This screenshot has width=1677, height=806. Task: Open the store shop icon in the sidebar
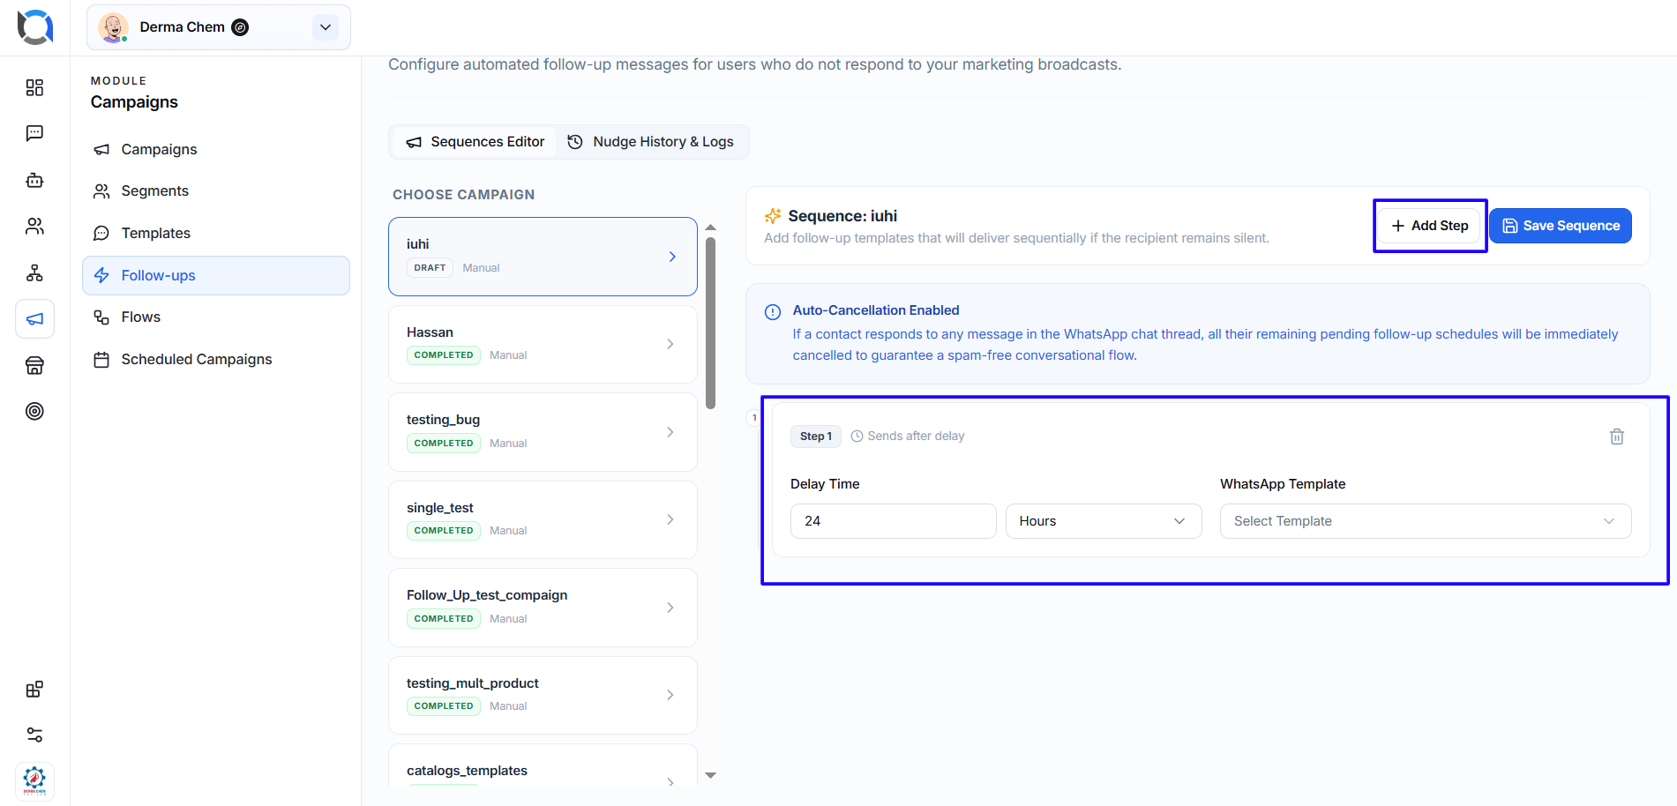(x=34, y=365)
